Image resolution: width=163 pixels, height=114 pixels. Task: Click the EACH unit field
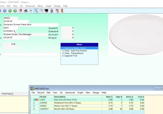[11, 28]
